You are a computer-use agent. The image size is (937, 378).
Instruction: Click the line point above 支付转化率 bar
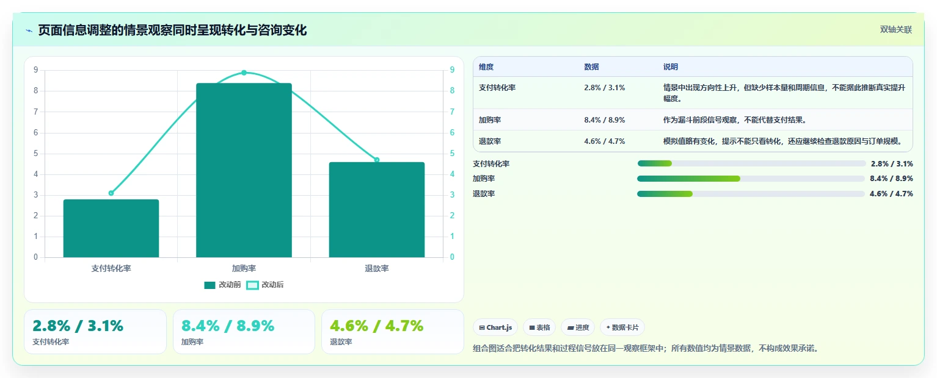111,193
